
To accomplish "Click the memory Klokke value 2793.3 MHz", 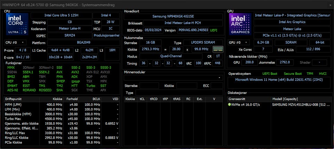I will coord(151,49).
